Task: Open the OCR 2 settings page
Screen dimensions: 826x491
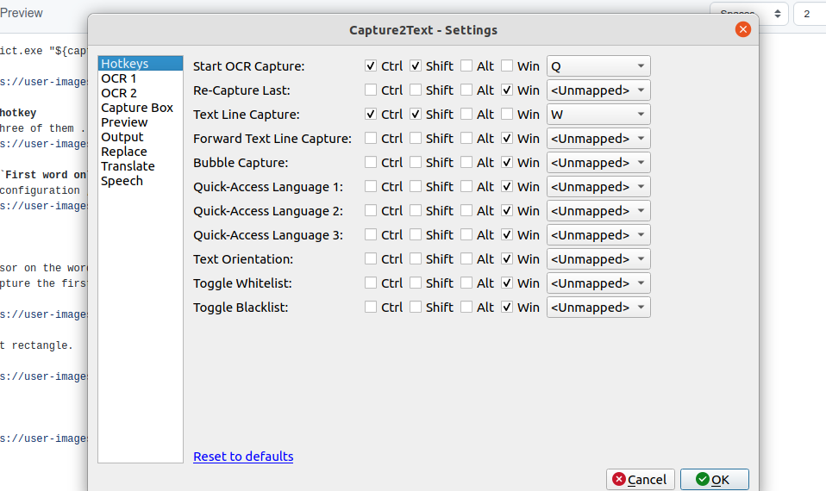Action: click(141, 93)
